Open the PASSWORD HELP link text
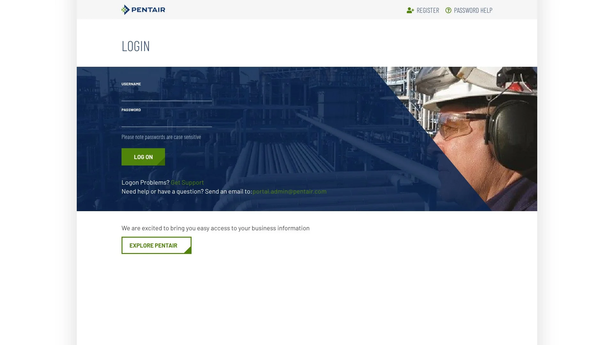The image size is (614, 345). coord(473,11)
